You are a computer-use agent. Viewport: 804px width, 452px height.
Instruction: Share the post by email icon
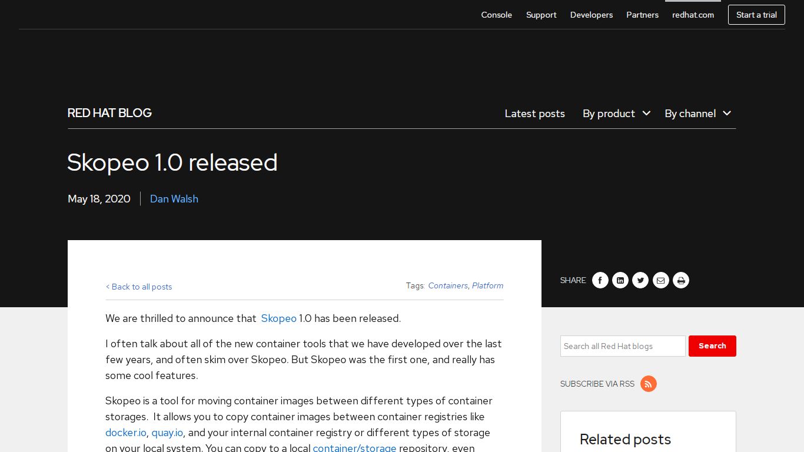coord(660,280)
